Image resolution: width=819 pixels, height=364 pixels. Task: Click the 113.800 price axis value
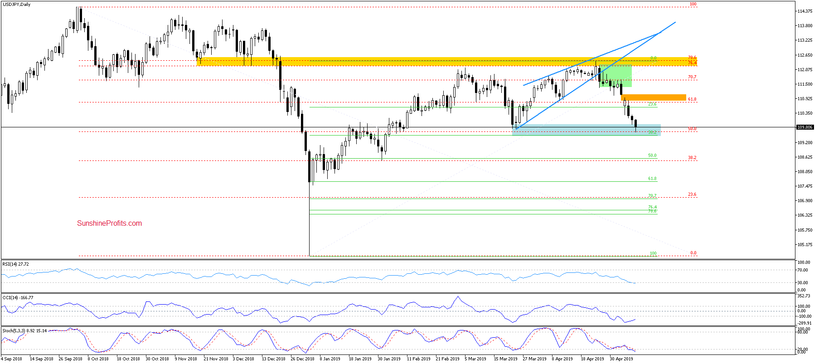pos(805,26)
